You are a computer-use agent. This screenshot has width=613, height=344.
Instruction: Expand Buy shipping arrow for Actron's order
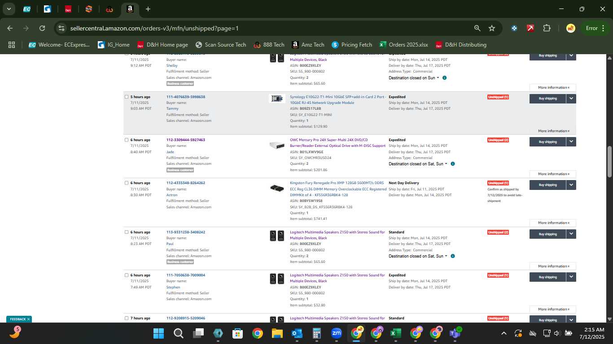[x=571, y=185]
